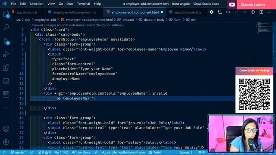Click the master branch in status bar
This screenshot has height=155, width=276.
click(x=19, y=152)
